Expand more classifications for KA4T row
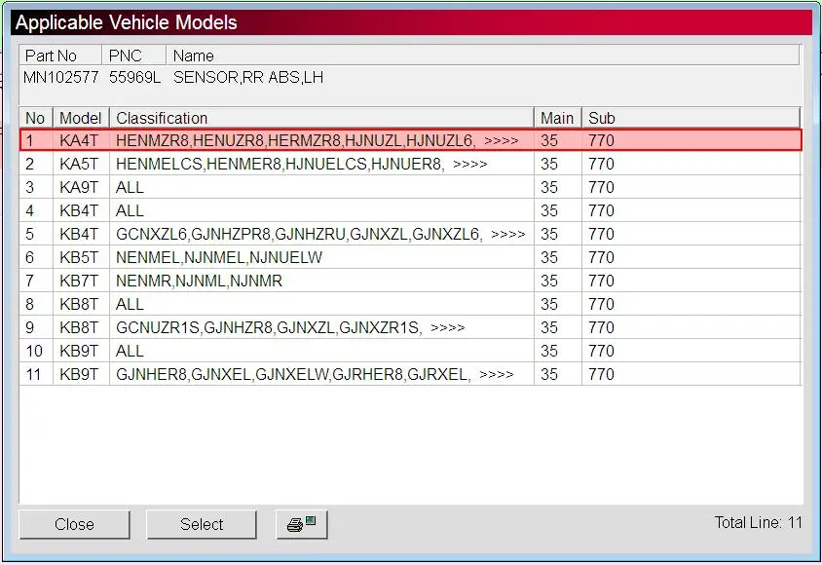Image resolution: width=822 pixels, height=565 pixels. tap(502, 141)
